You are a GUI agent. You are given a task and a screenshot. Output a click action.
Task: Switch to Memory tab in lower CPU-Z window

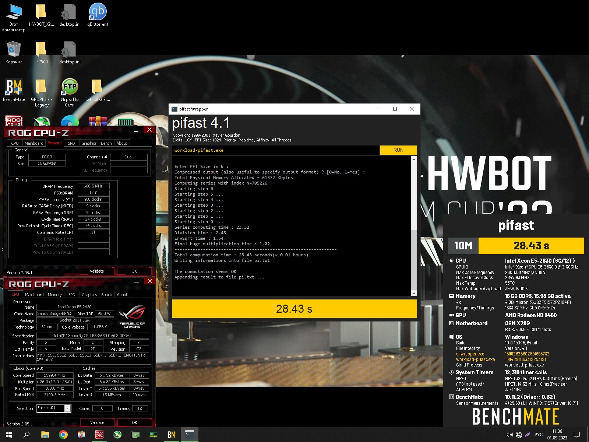(x=55, y=295)
